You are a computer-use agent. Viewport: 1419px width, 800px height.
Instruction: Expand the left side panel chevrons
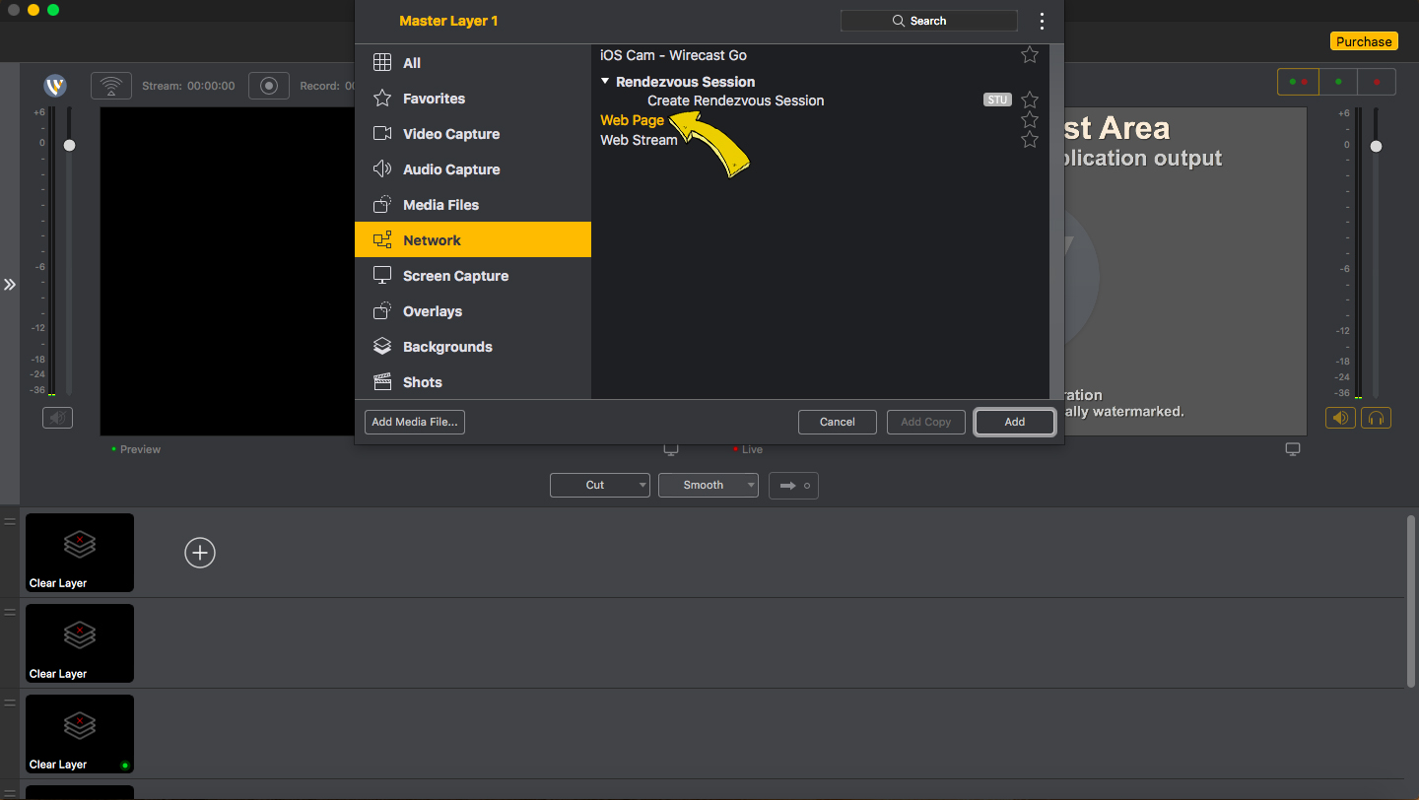10,284
